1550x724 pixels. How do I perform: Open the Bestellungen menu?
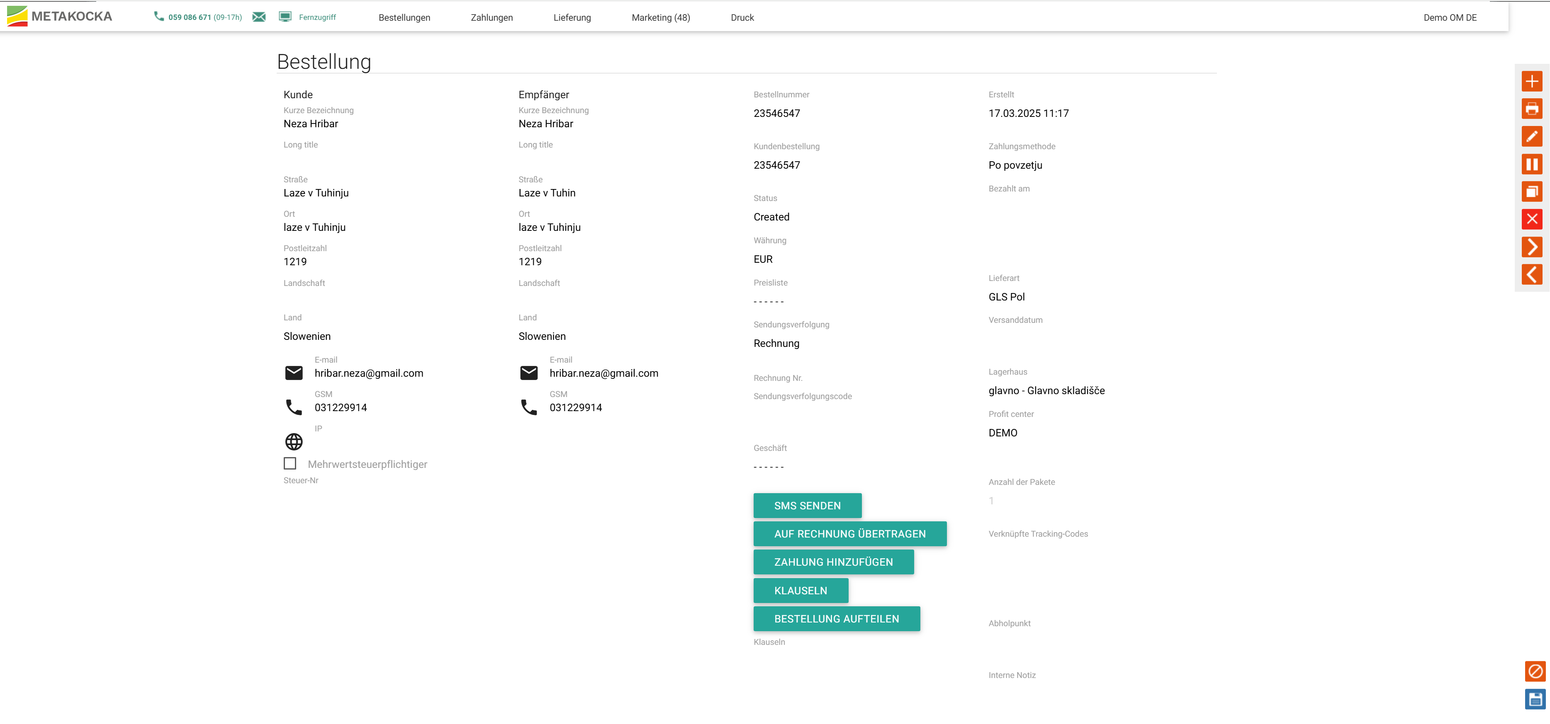[404, 17]
